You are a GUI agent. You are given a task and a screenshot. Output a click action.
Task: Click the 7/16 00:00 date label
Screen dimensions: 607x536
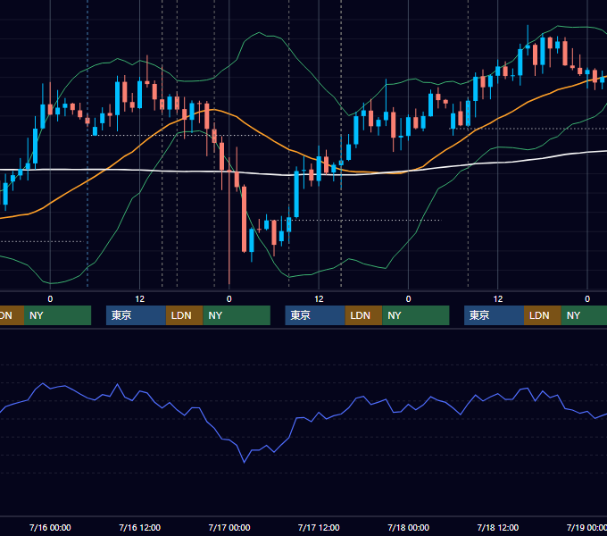[50, 527]
